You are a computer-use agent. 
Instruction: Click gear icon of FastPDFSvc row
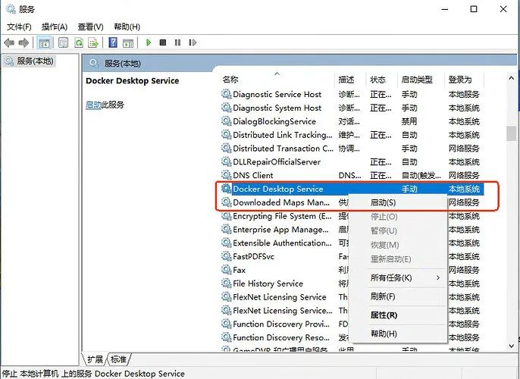click(x=226, y=256)
